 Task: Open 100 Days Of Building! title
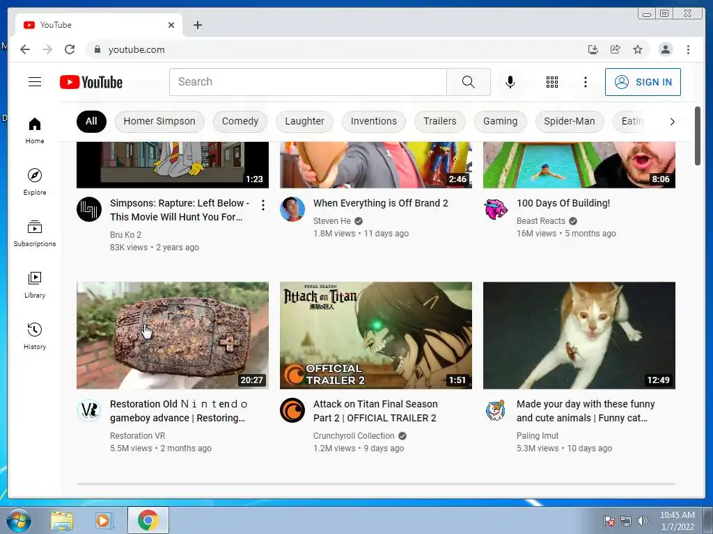pos(563,203)
